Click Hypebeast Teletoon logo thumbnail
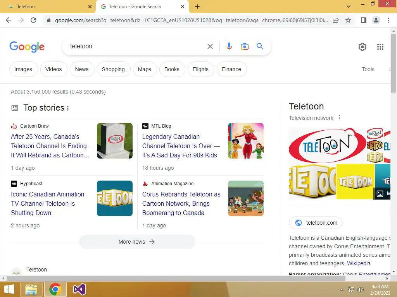 point(115,198)
